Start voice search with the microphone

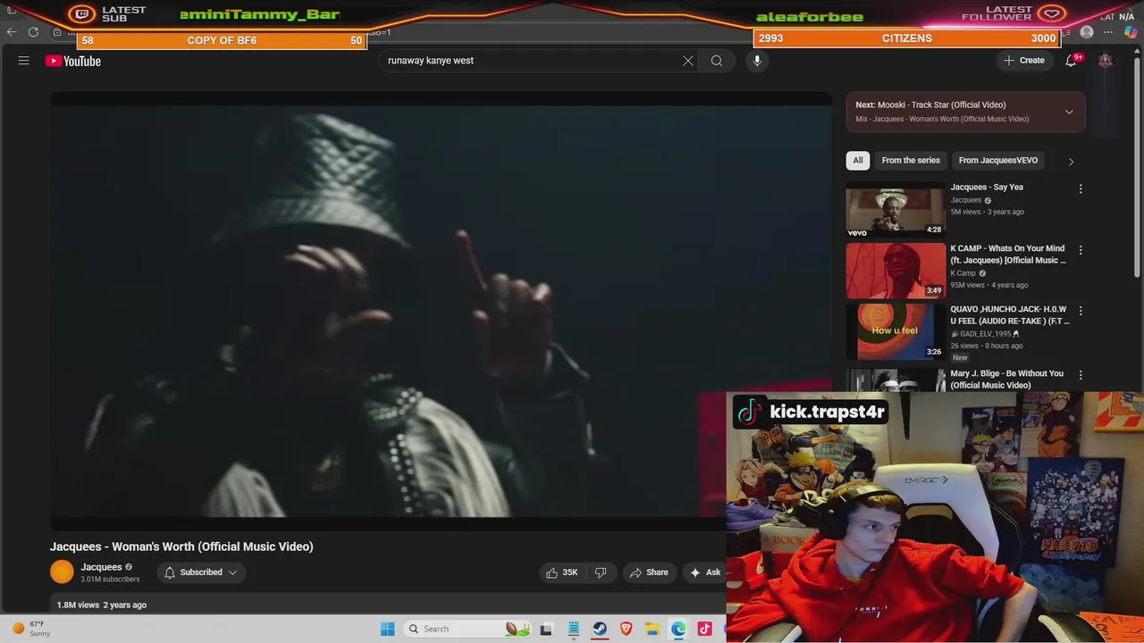pyautogui.click(x=757, y=61)
